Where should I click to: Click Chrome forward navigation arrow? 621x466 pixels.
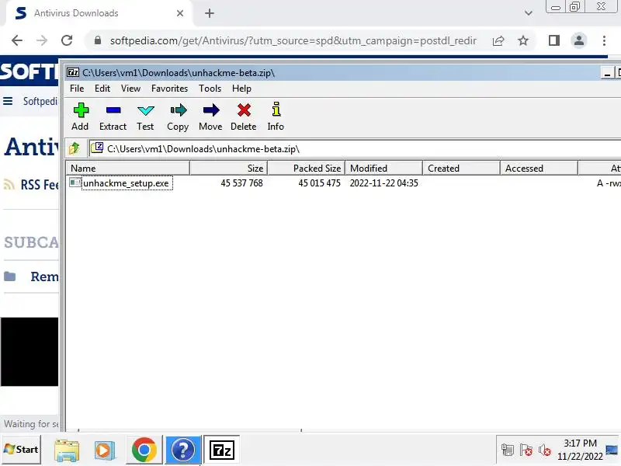(x=42, y=40)
